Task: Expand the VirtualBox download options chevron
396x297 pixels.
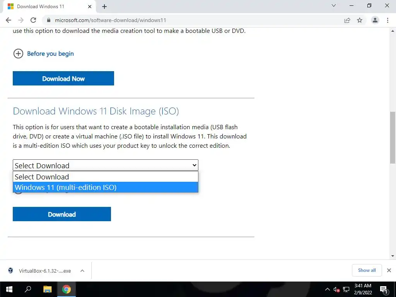Action: point(82,271)
